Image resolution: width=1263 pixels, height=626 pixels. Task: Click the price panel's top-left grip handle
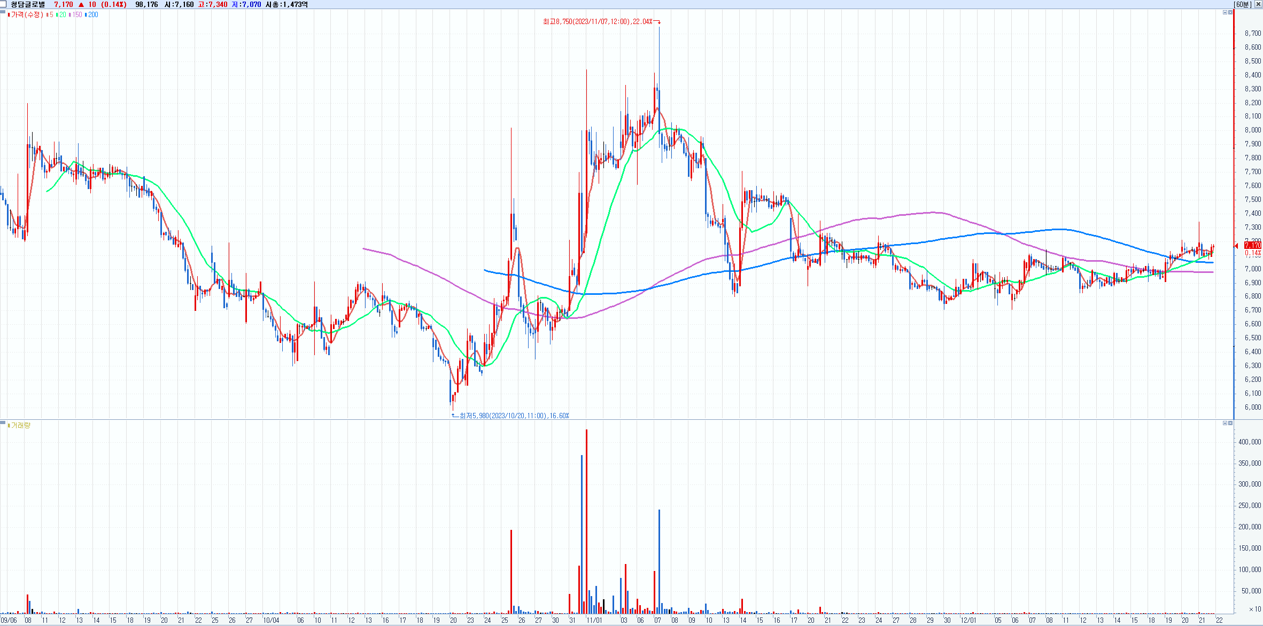(3, 12)
